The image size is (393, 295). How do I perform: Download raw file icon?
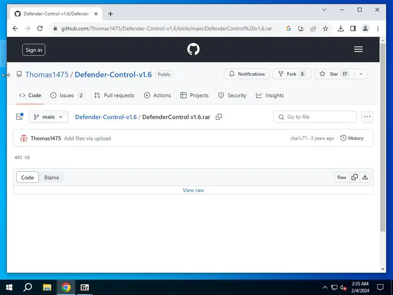[x=365, y=177]
